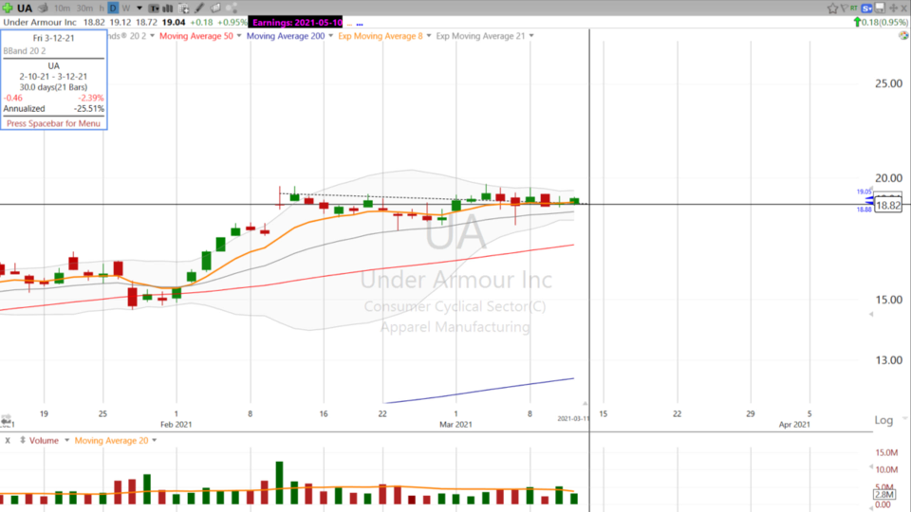This screenshot has height=512, width=911.
Task: Open the symbol news icon beside UA
Action: coord(43,9)
